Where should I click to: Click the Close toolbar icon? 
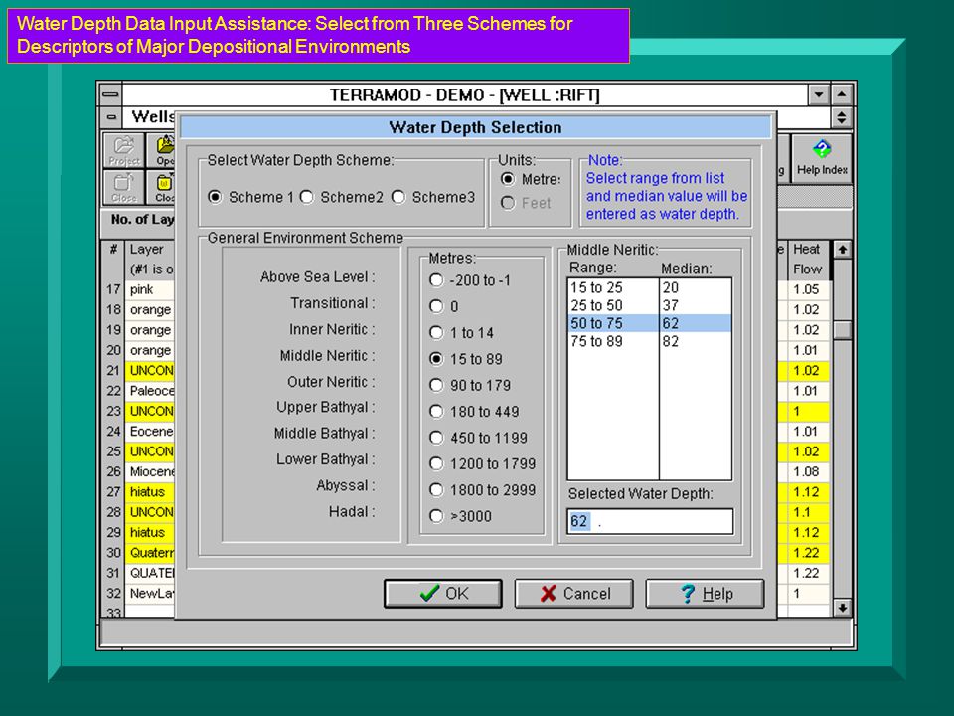tap(124, 188)
